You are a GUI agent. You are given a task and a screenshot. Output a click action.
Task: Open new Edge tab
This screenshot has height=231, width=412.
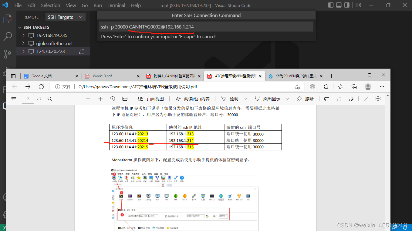pos(331,76)
